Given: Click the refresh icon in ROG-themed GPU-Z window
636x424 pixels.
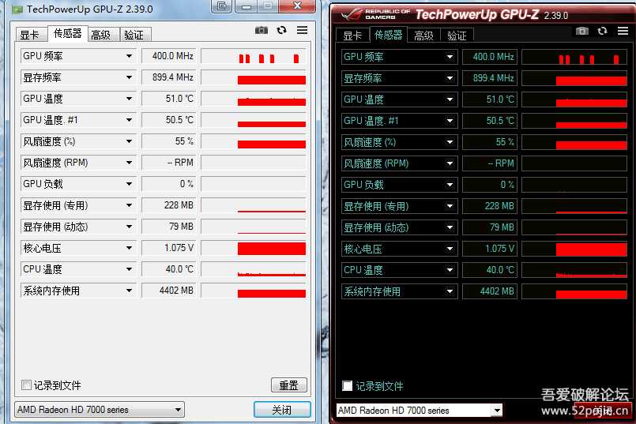Looking at the screenshot, I should coord(602,31).
